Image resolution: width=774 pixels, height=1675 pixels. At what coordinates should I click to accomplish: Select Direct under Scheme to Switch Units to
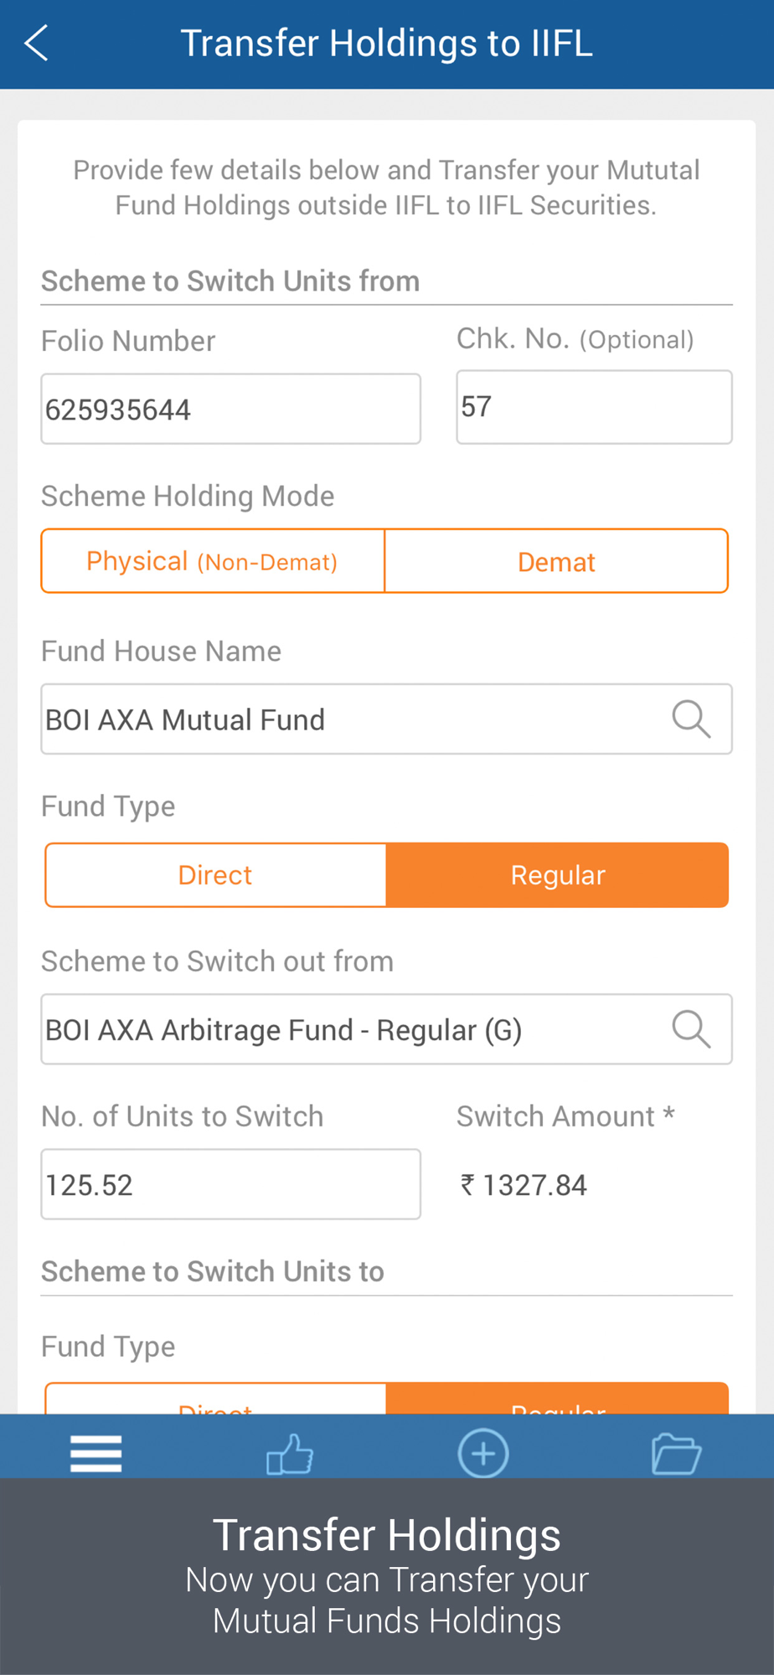(215, 1399)
